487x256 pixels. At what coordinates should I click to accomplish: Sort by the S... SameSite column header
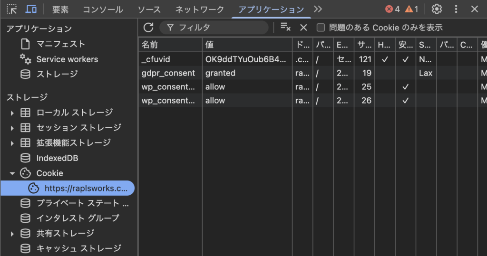pos(426,45)
